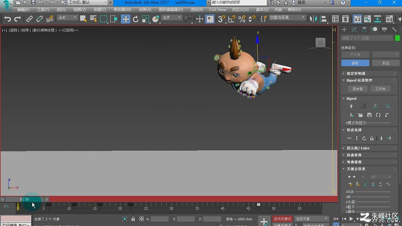402x226 pixels.
Task: Click the Align tool icon
Action: 323,19
